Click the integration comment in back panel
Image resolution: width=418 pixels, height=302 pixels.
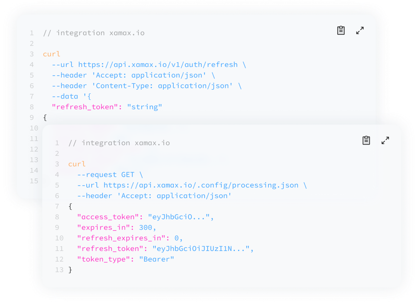click(94, 33)
